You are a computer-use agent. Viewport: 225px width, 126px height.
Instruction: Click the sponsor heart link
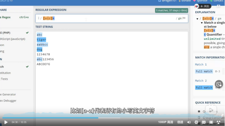200,1
